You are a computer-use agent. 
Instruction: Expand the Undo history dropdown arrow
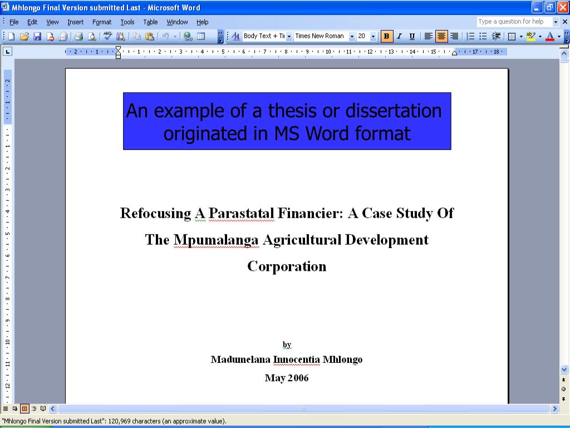point(175,36)
